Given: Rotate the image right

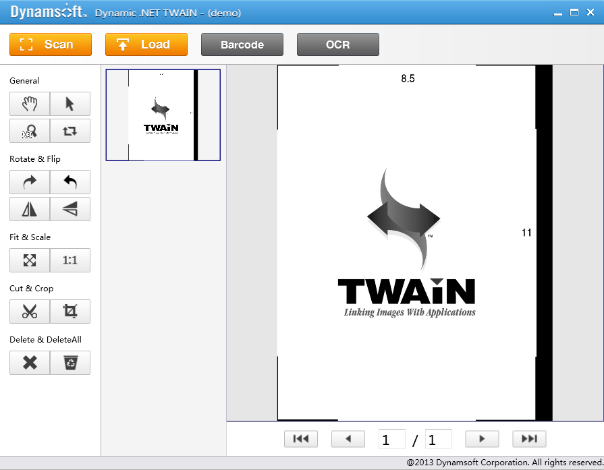Looking at the screenshot, I should pos(30,182).
